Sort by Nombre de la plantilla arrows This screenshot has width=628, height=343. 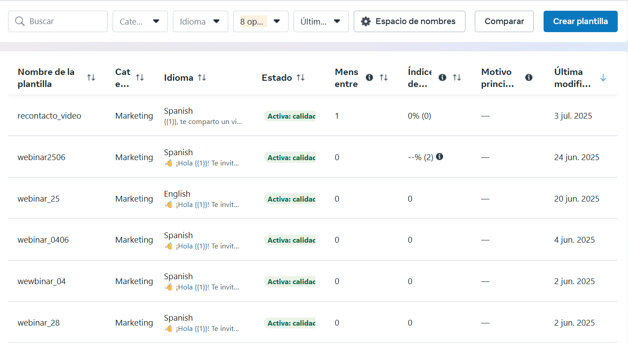(91, 78)
